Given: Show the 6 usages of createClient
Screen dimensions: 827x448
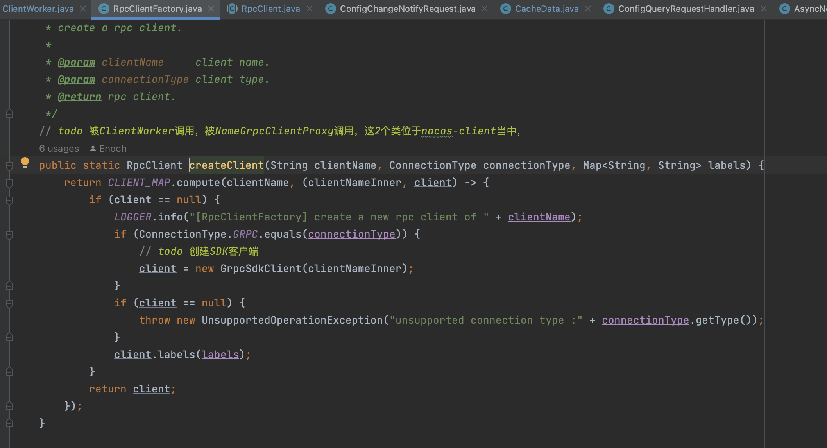Looking at the screenshot, I should [59, 149].
